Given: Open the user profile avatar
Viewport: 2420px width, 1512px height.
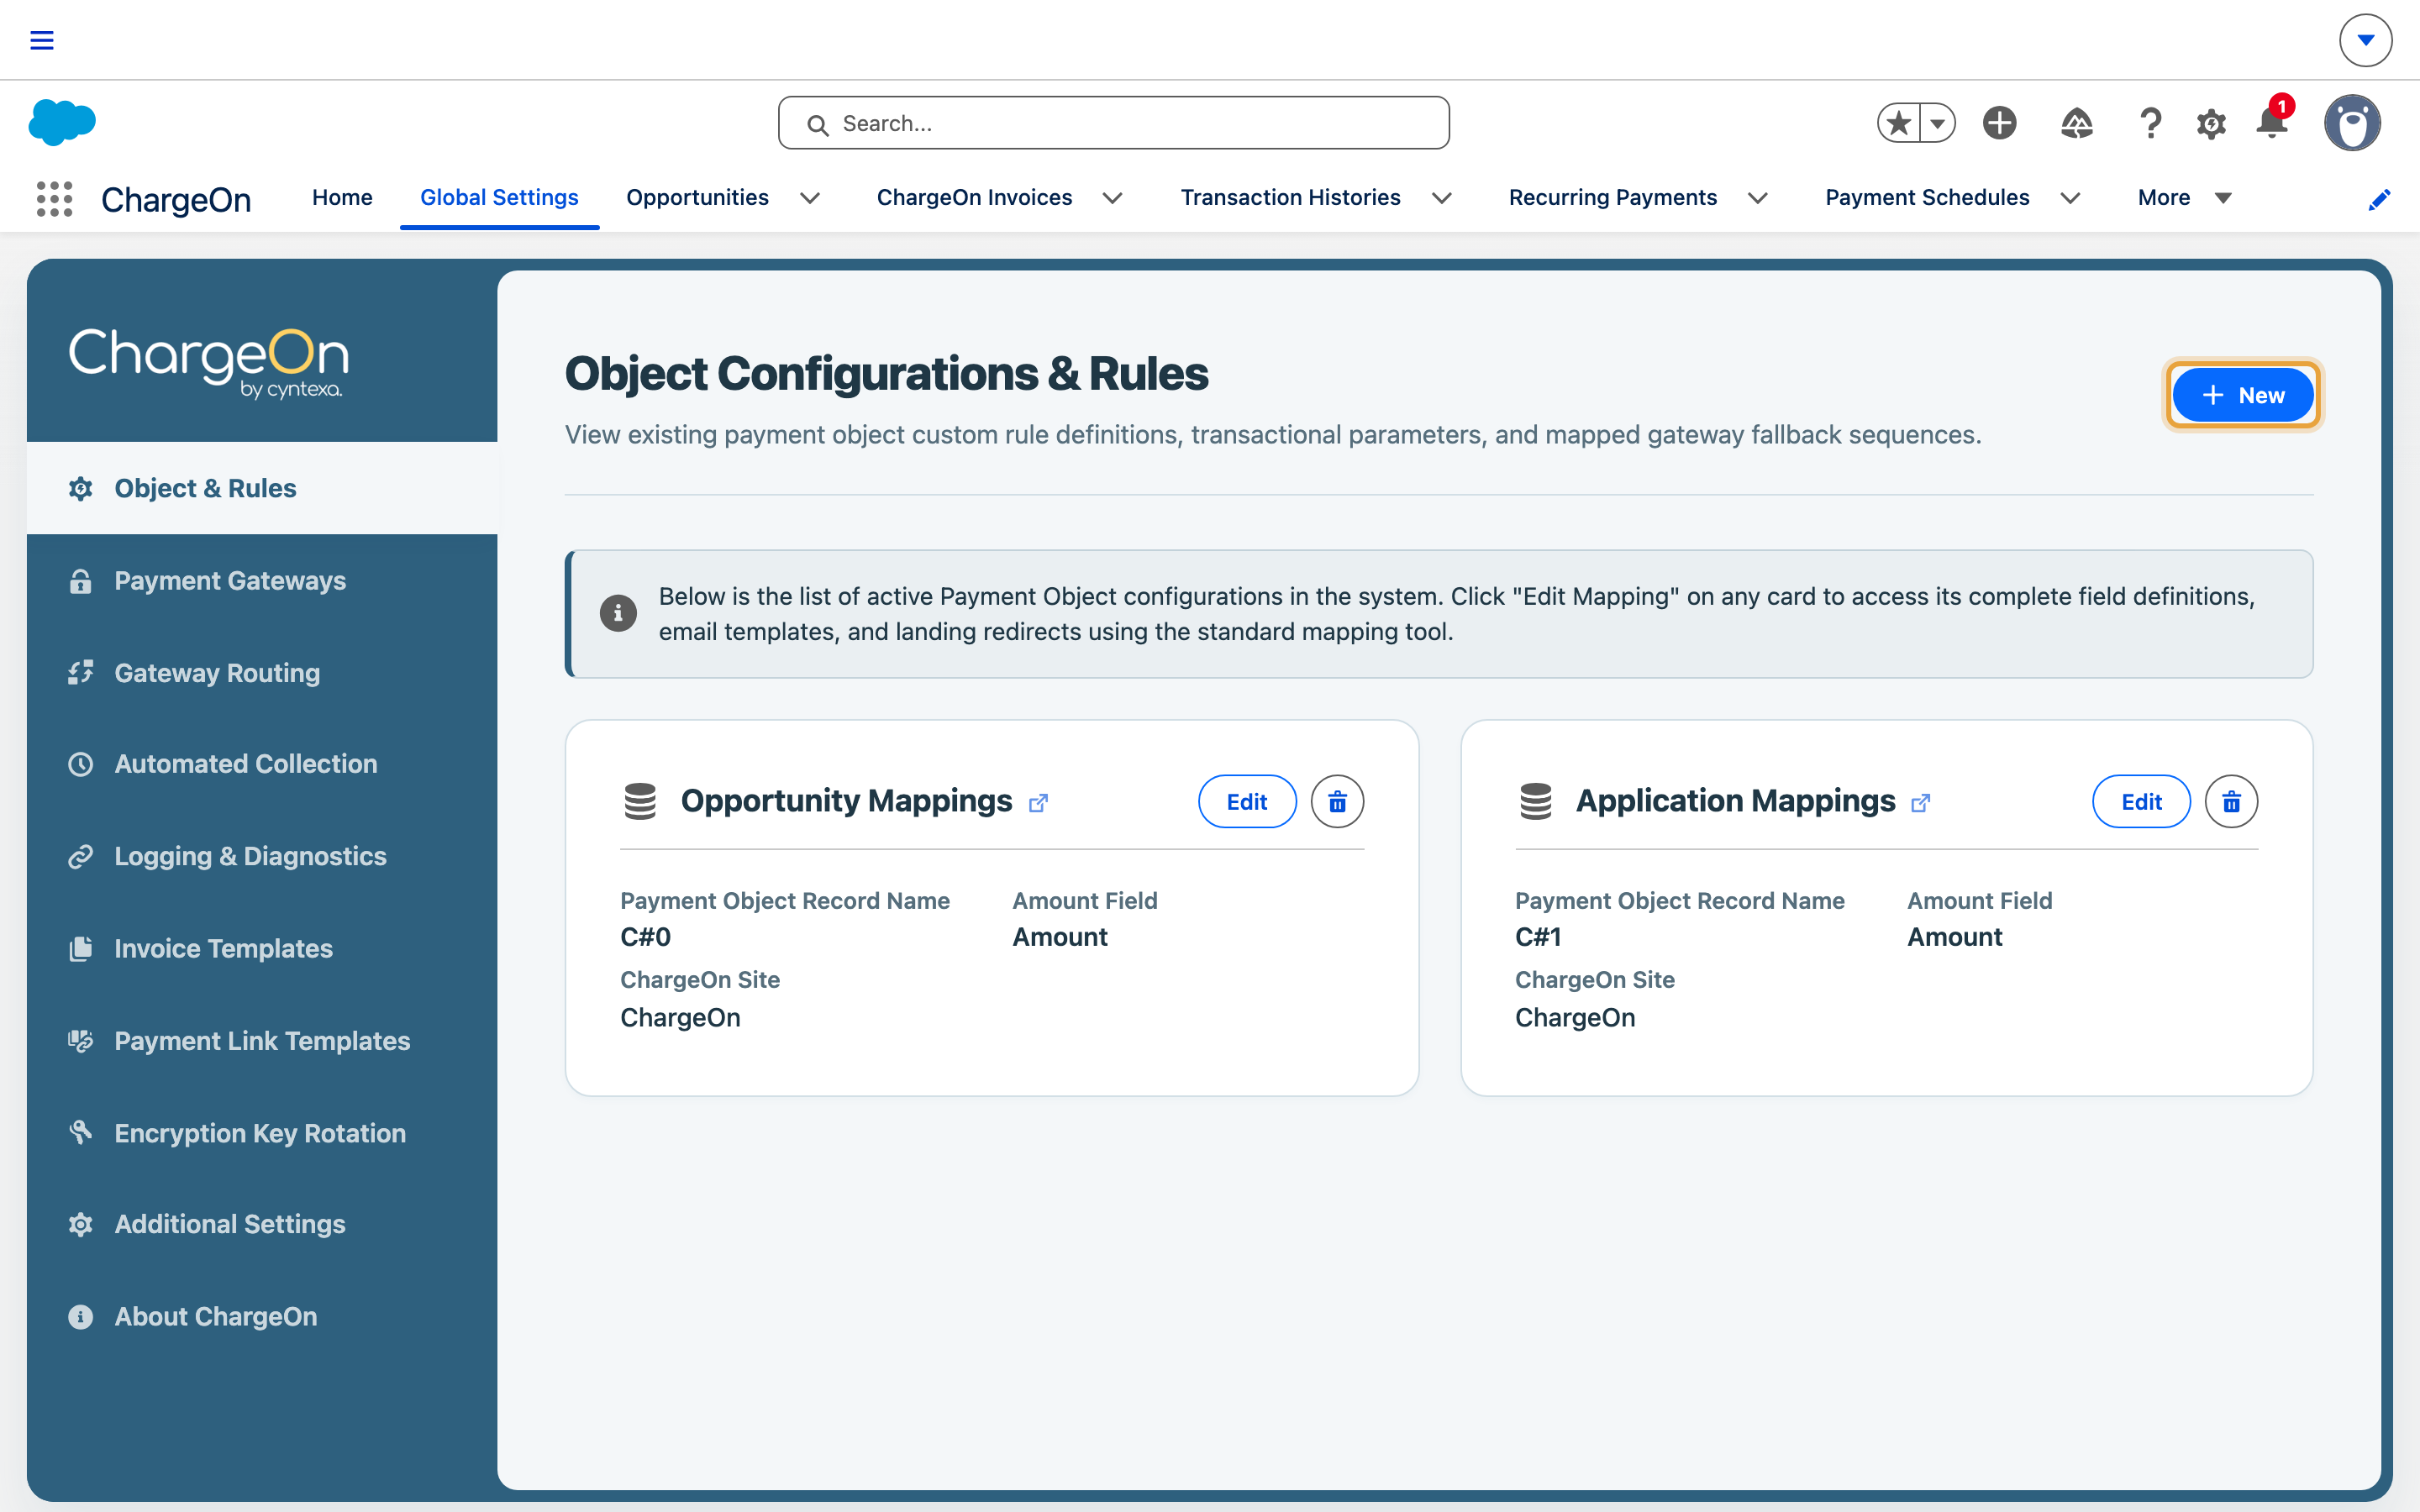Looking at the screenshot, I should 2352,123.
